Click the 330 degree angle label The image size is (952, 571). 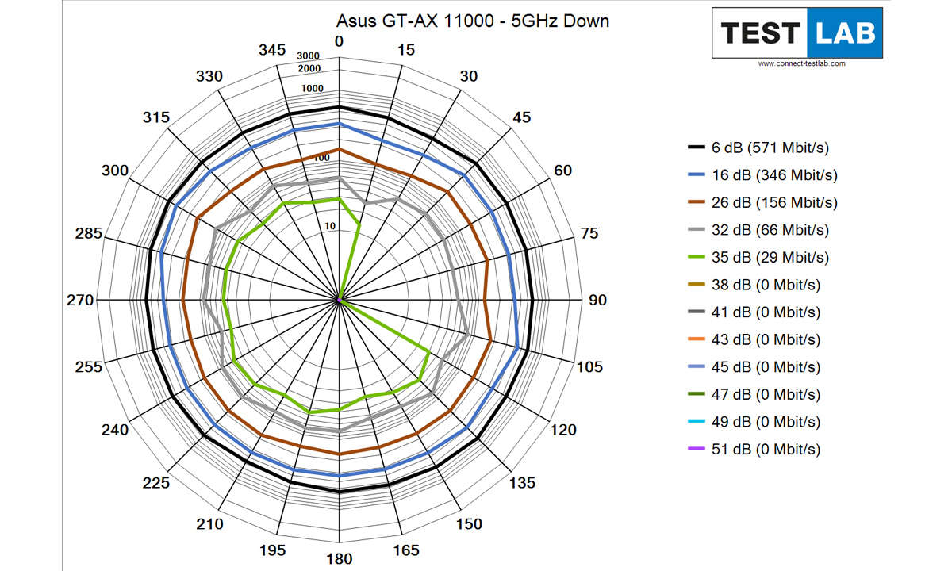[x=209, y=76]
